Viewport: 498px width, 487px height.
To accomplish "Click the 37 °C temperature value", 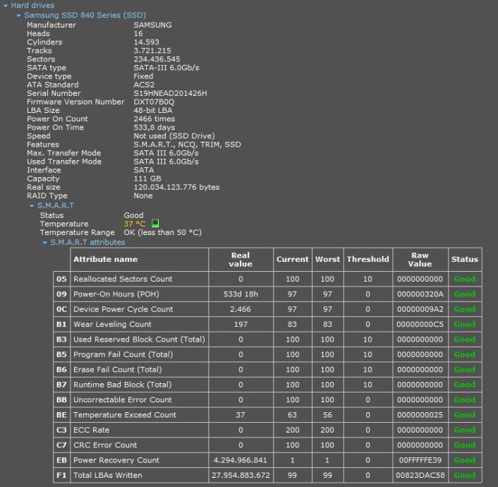I will click(x=136, y=224).
